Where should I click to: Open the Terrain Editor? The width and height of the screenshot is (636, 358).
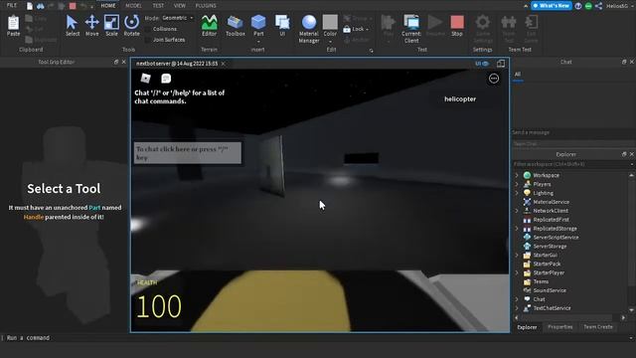coord(210,26)
